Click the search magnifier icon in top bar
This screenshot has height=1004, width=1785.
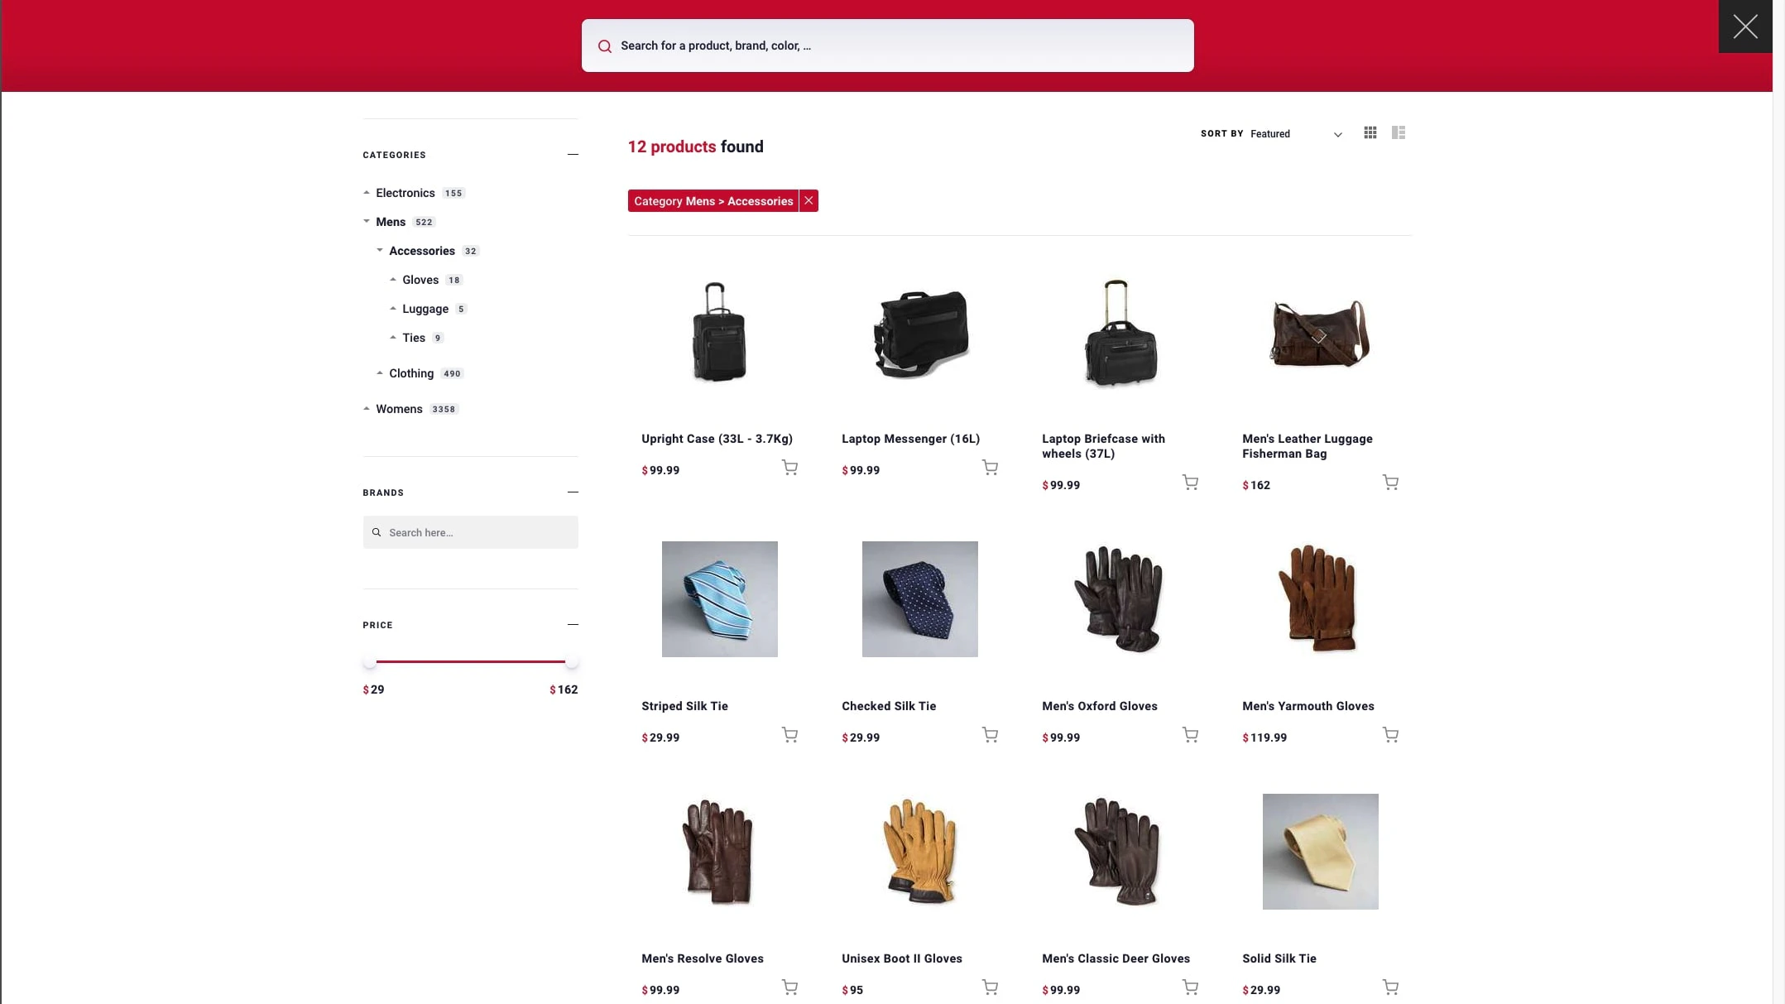tap(605, 46)
